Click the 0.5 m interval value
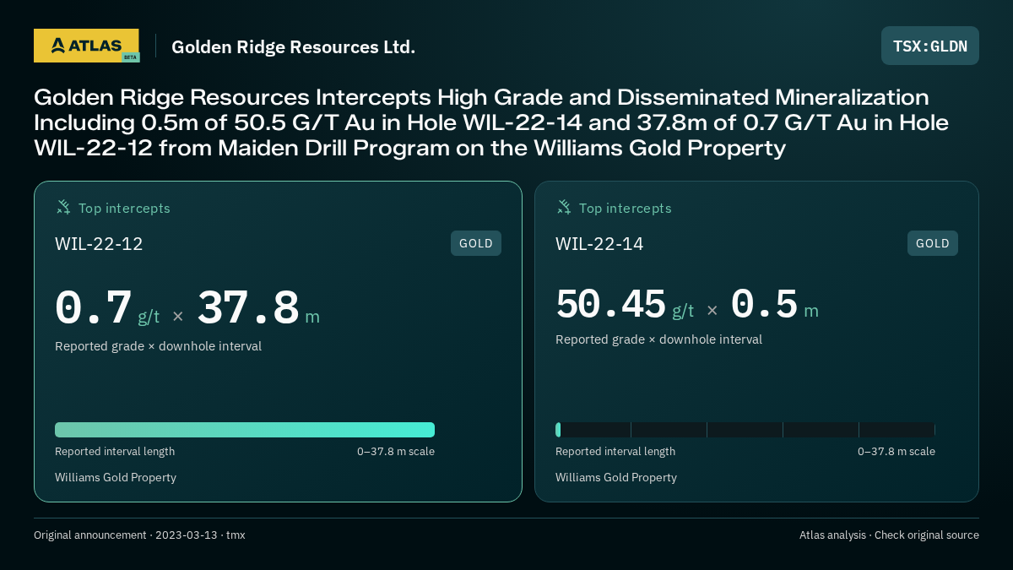 pyautogui.click(x=774, y=305)
